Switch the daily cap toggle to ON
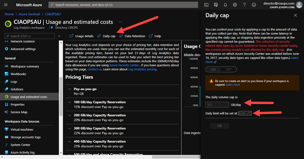 (x=213, y=69)
